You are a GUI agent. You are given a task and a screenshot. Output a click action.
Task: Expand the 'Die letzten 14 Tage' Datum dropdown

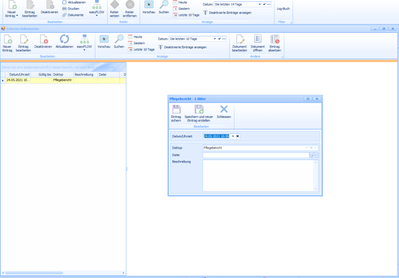(x=260, y=4)
